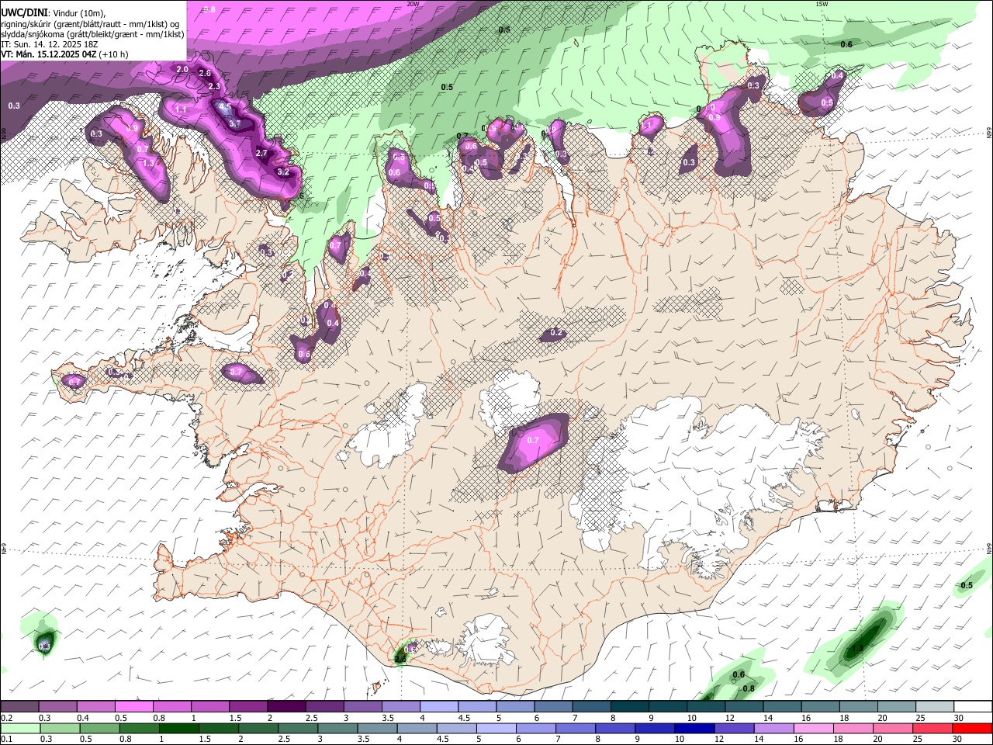
Task: Click the 3.2 snowfall value on map
Action: pos(283,172)
